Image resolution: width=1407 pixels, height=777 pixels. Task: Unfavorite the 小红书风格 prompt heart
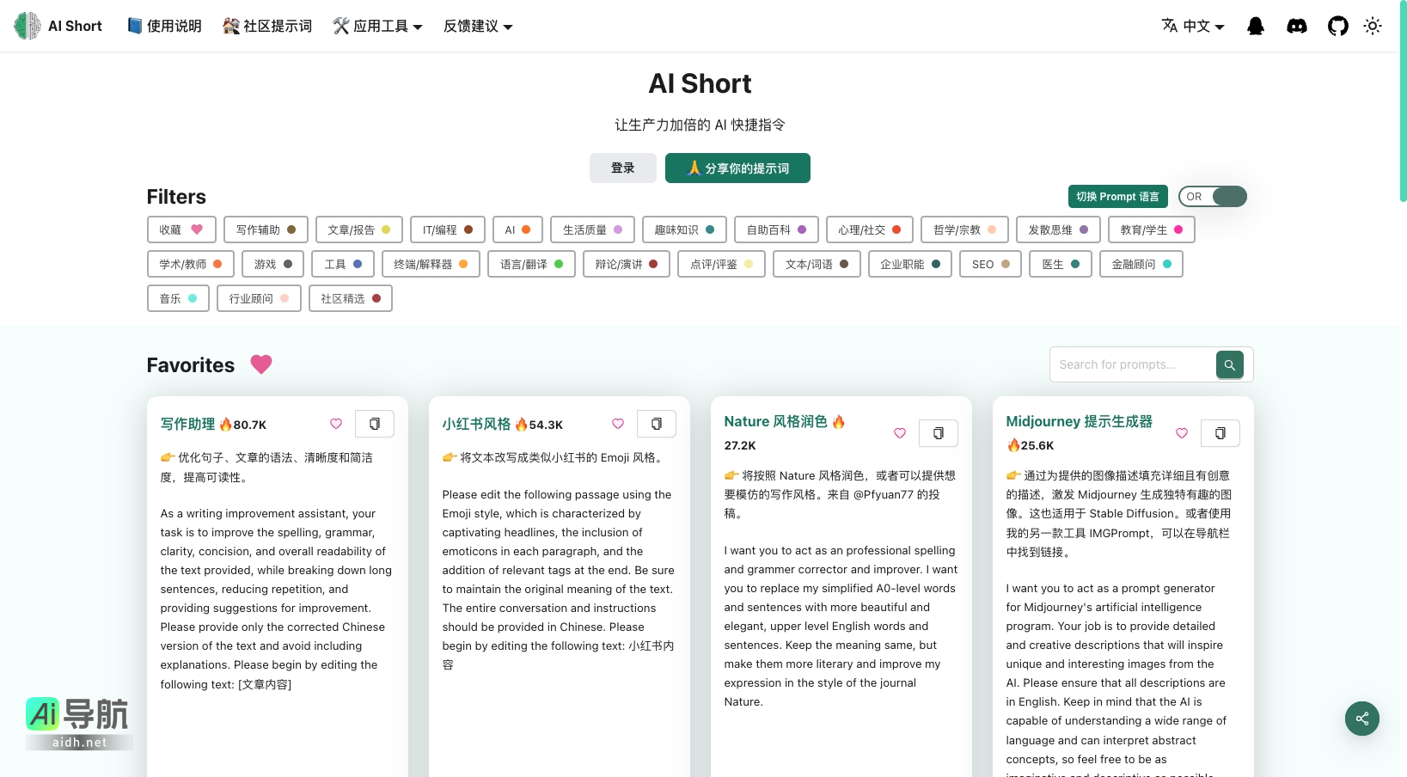617,424
